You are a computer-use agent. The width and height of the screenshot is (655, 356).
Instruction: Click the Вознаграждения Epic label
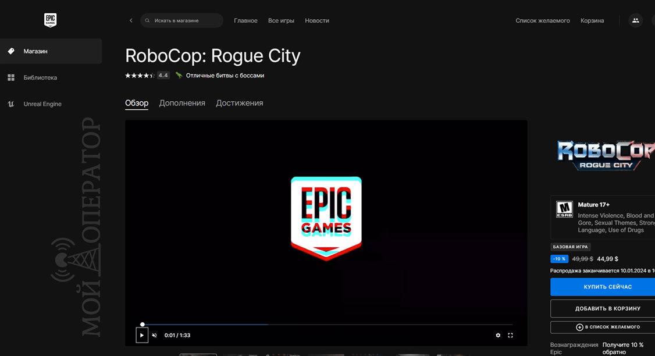(x=574, y=348)
